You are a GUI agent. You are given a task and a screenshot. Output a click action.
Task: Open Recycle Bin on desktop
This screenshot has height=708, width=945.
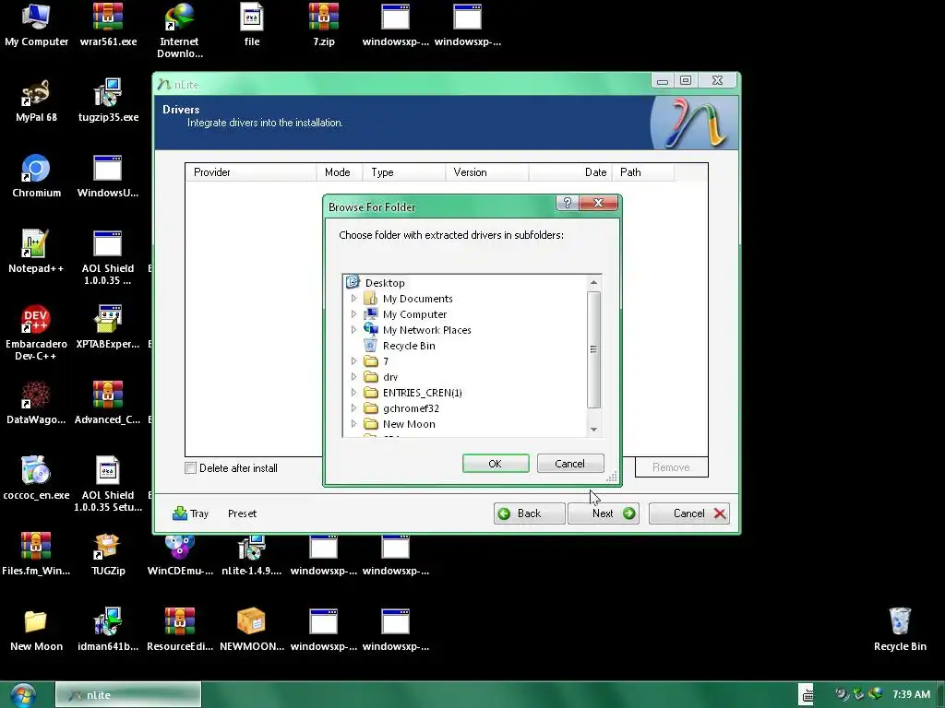point(900,629)
